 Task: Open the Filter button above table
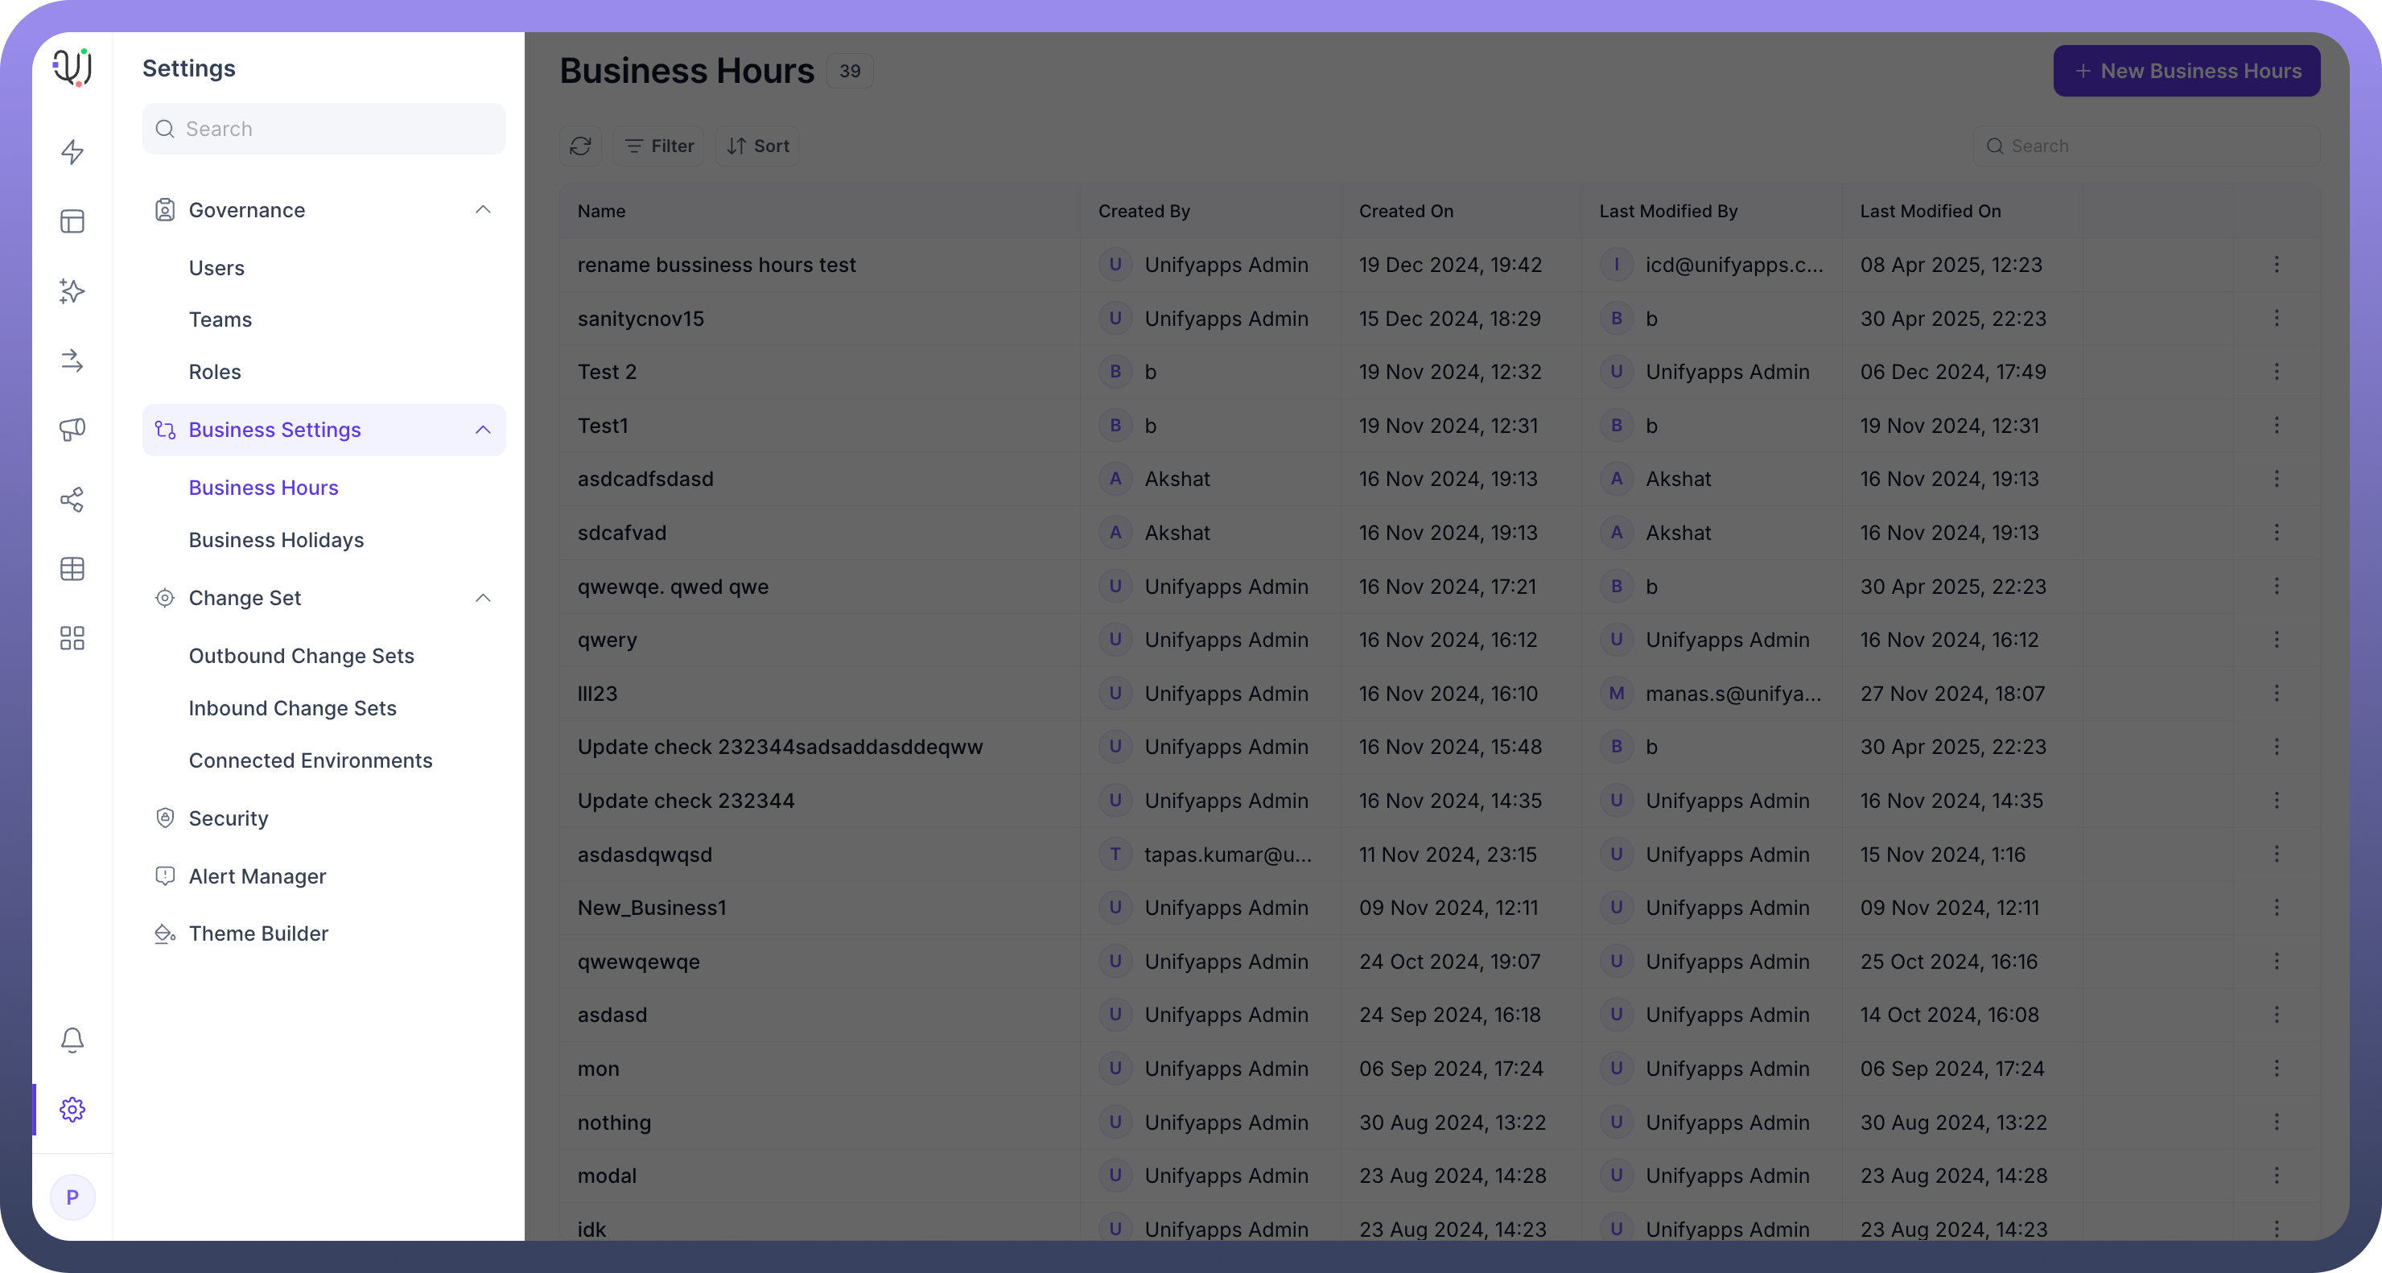coord(658,146)
